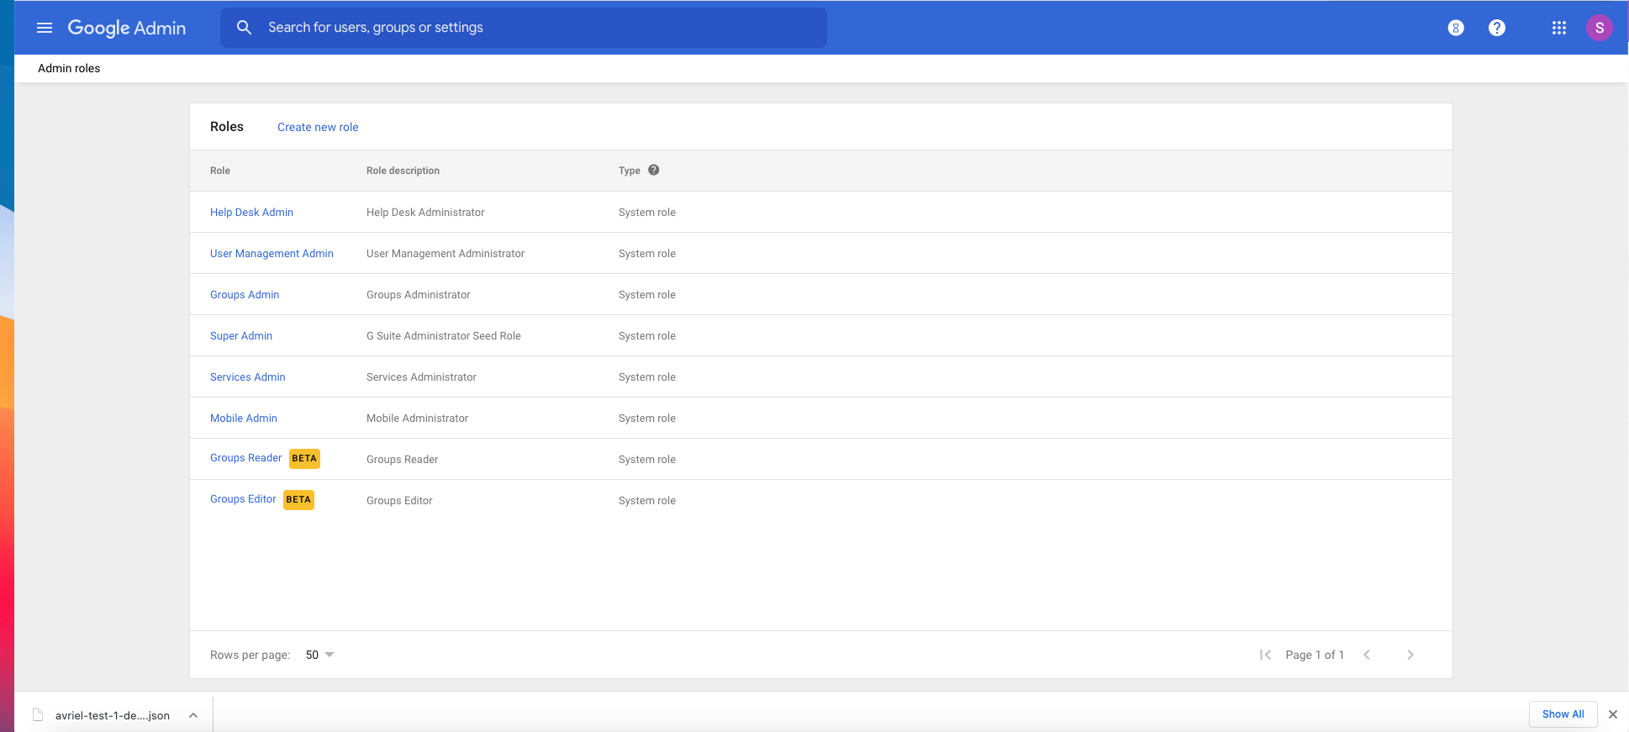This screenshot has width=1629, height=732.
Task: Focus the search users or settings field
Action: click(x=524, y=28)
